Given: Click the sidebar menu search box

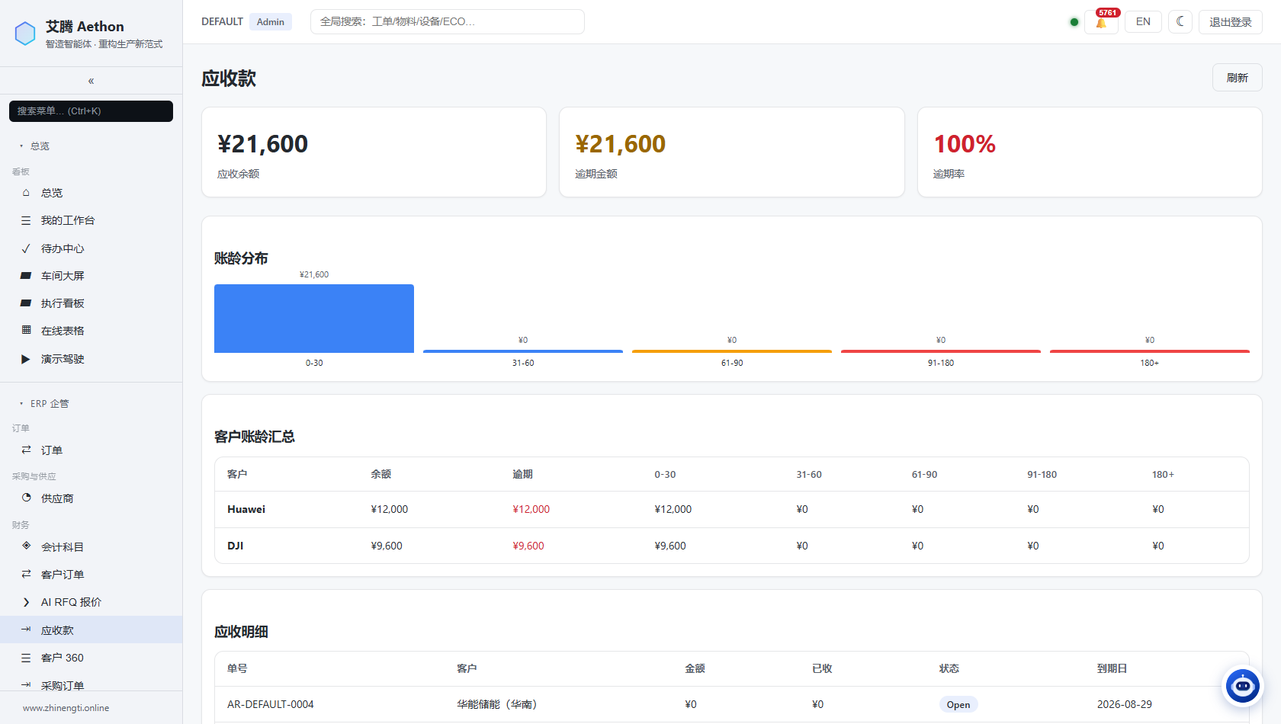Looking at the screenshot, I should (91, 111).
